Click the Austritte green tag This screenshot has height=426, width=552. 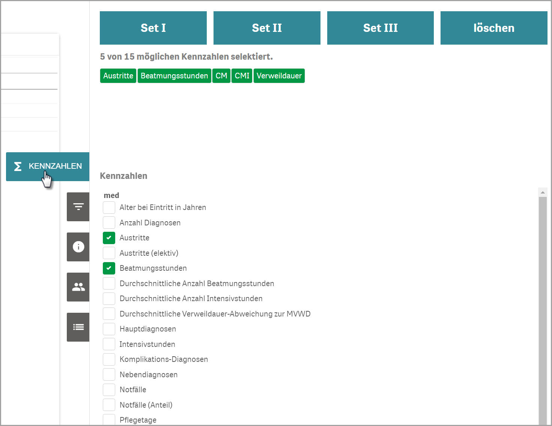coord(118,76)
